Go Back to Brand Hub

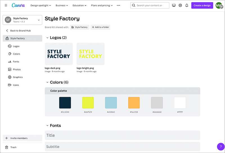point(21,31)
